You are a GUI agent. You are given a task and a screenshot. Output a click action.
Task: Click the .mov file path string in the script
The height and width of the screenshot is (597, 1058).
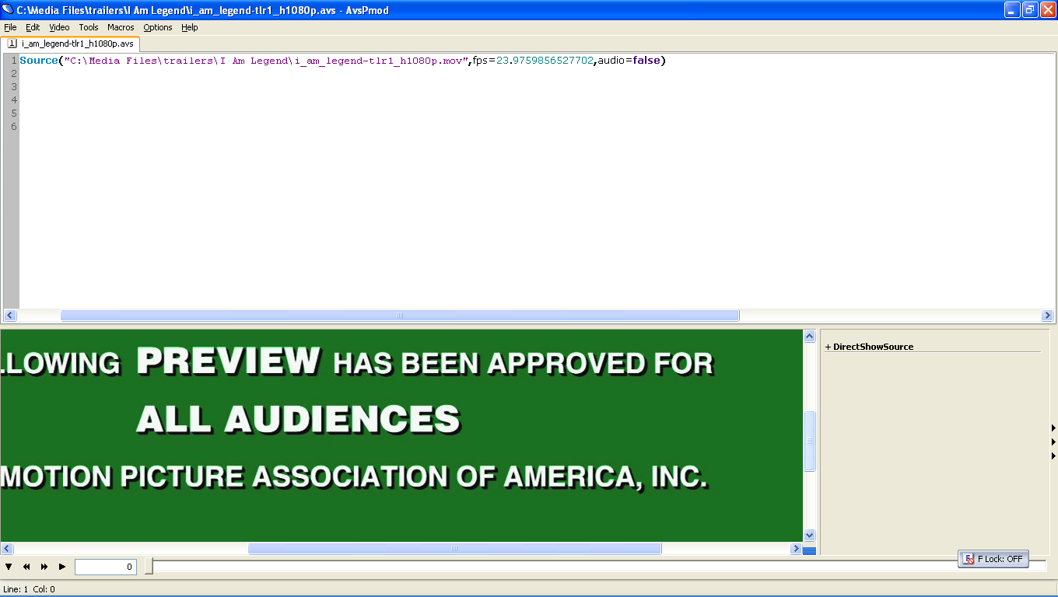[265, 61]
